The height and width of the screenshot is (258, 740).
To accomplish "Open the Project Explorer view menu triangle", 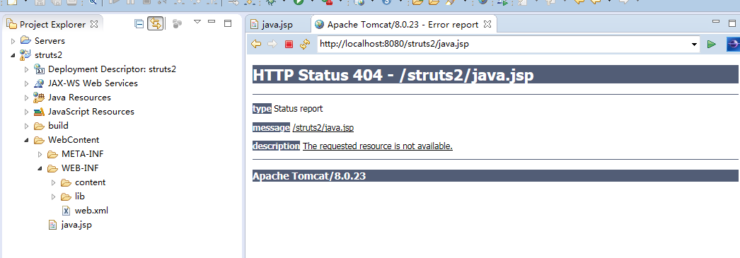I will 197,22.
